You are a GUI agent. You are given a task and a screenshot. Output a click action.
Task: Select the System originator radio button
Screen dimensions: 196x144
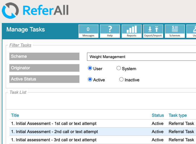[x=119, y=68]
